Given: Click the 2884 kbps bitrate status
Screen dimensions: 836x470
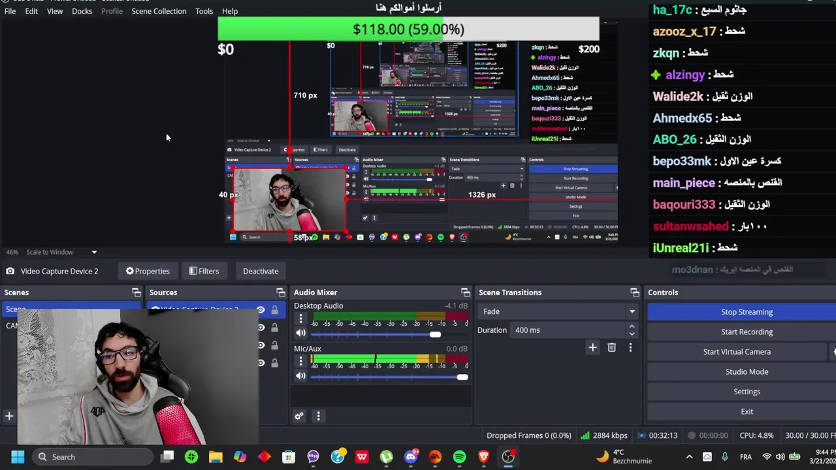Looking at the screenshot, I should tap(605, 435).
